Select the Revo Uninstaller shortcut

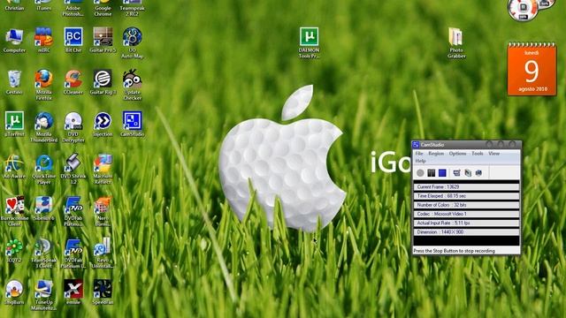tap(103, 254)
